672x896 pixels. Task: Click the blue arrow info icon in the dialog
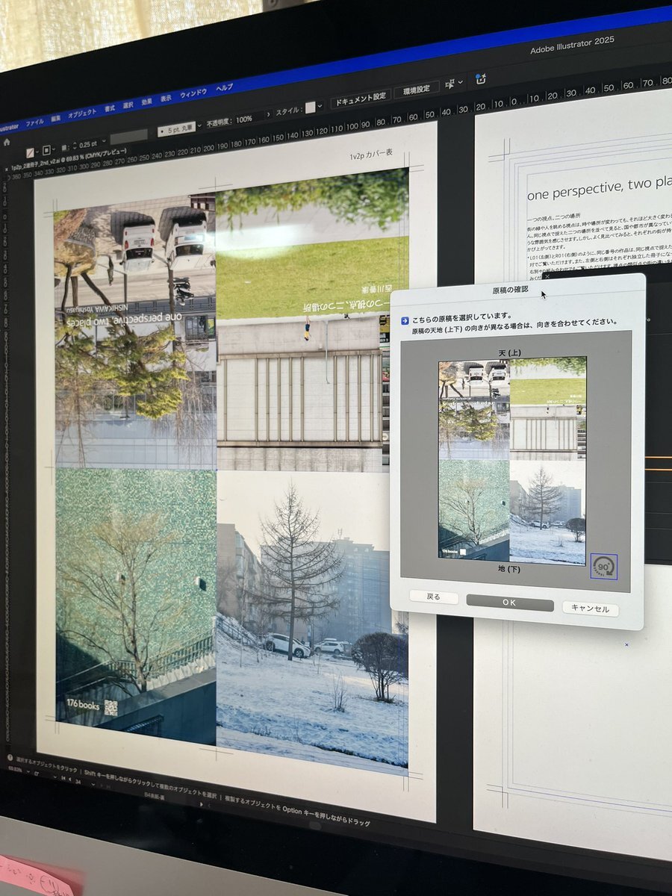click(x=405, y=320)
